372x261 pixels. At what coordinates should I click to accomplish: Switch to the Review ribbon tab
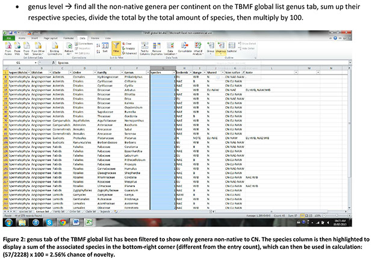click(95, 38)
